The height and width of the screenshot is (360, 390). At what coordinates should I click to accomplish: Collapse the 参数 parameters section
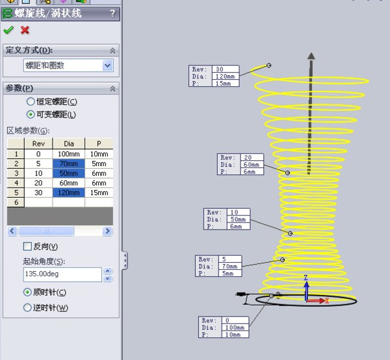point(112,88)
